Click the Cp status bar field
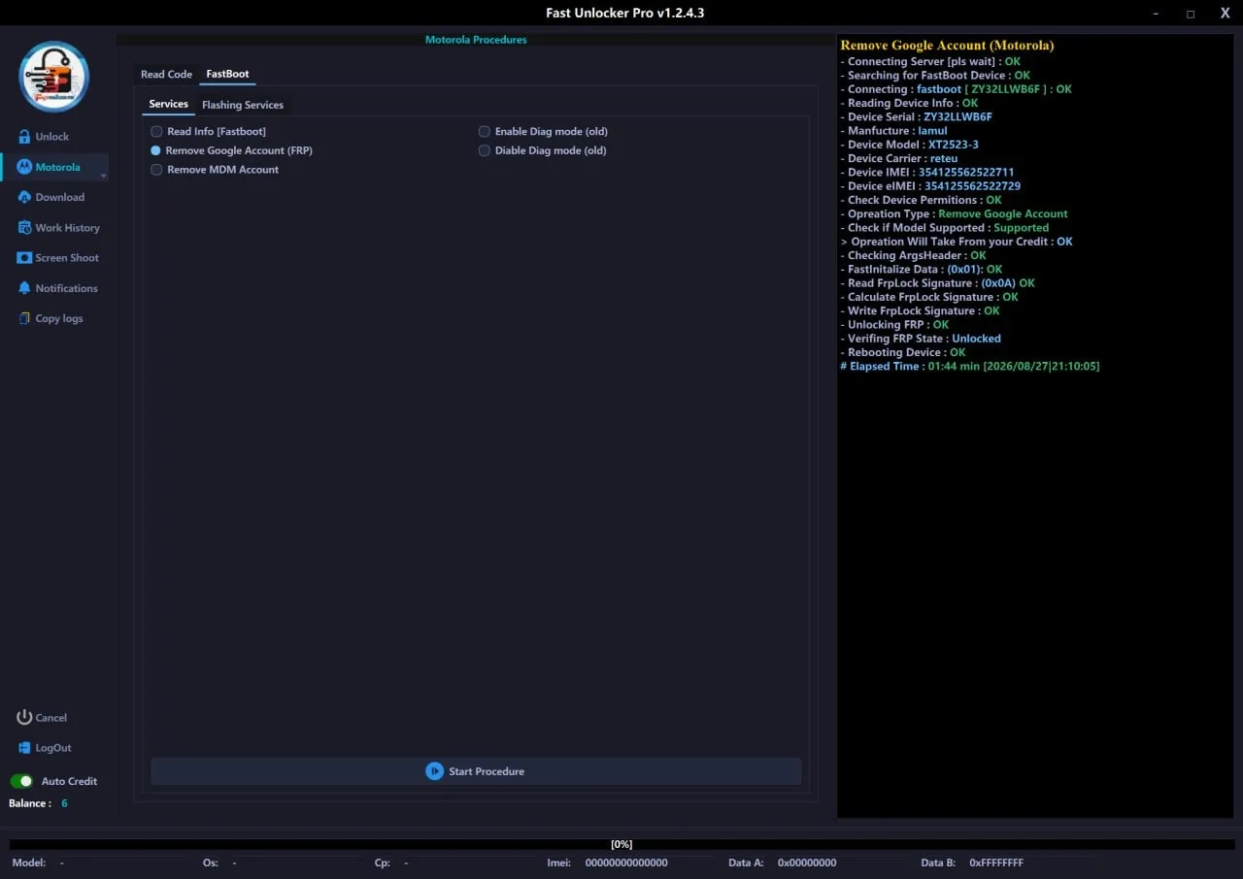The height and width of the screenshot is (879, 1243). (391, 863)
